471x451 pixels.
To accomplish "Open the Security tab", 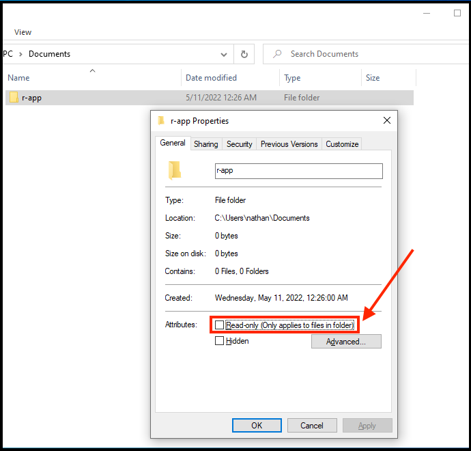I will (x=240, y=144).
